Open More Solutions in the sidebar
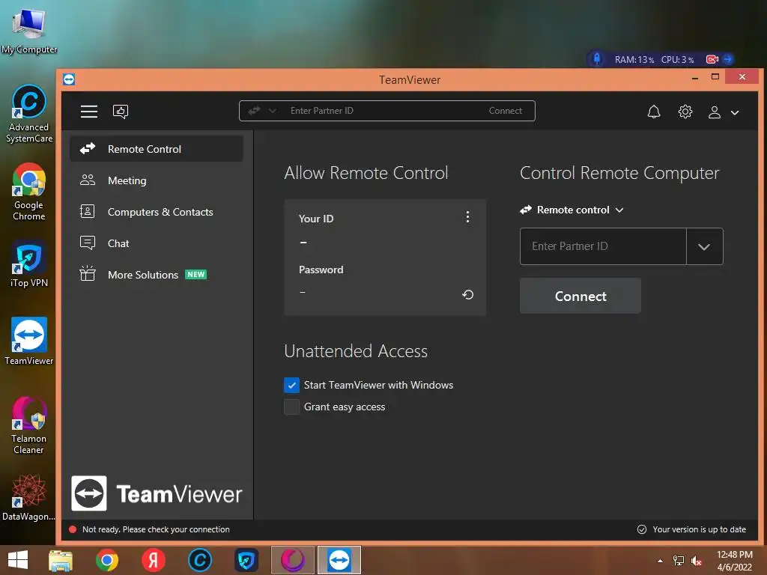This screenshot has height=575, width=767. [157, 274]
